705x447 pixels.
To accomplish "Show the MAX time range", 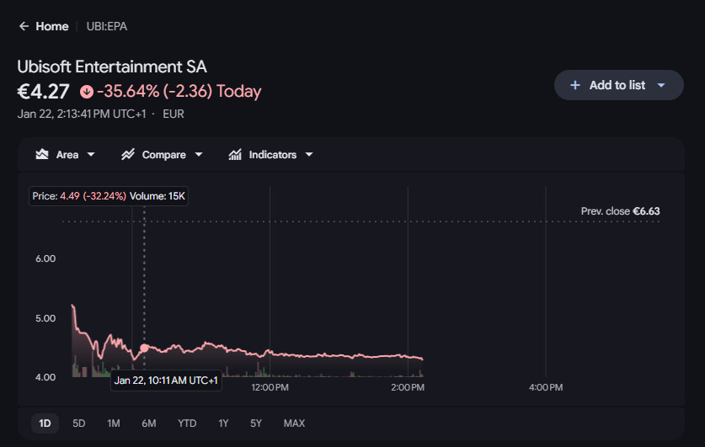I will 294,423.
